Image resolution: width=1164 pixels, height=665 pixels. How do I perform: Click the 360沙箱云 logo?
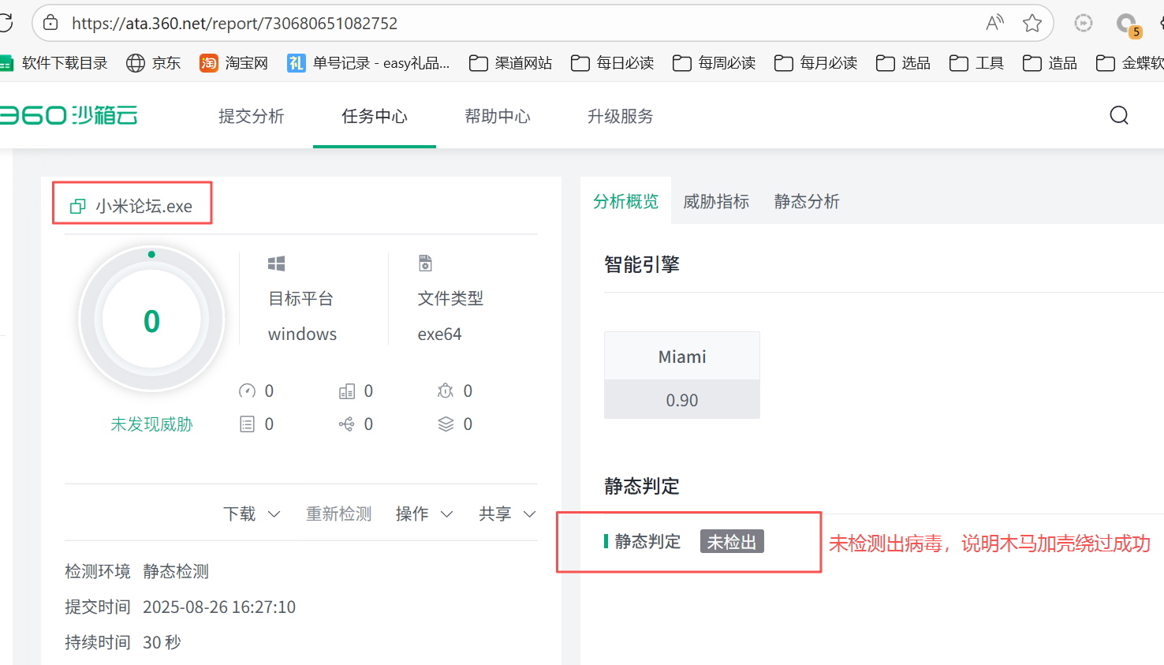tap(69, 115)
